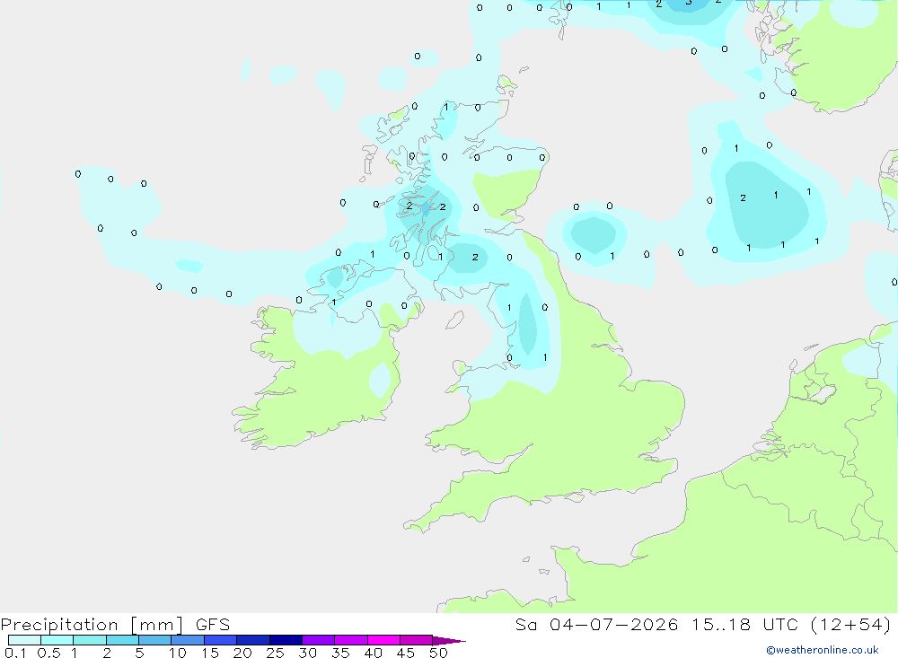
Task: Click the '0.1' legend scale label
Action: pyautogui.click(x=15, y=653)
